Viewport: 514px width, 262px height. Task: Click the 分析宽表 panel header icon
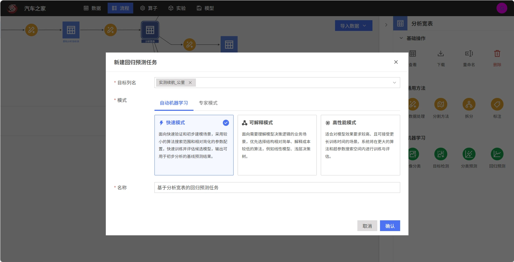coord(400,23)
